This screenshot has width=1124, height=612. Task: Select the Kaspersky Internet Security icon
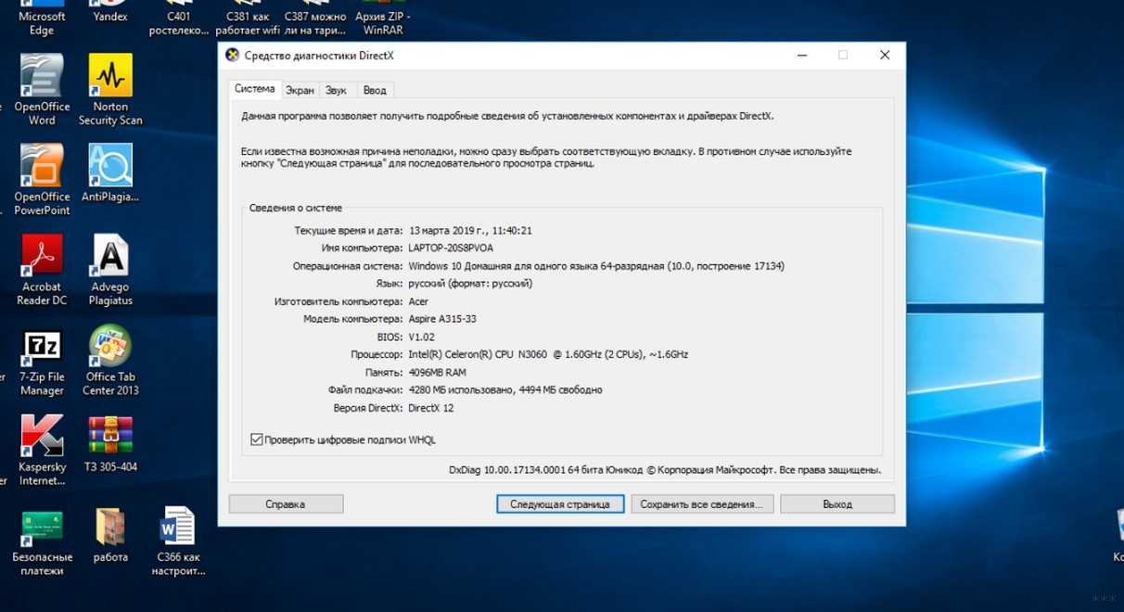42,438
